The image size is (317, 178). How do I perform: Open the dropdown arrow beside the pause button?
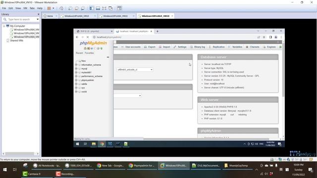point(53,8)
